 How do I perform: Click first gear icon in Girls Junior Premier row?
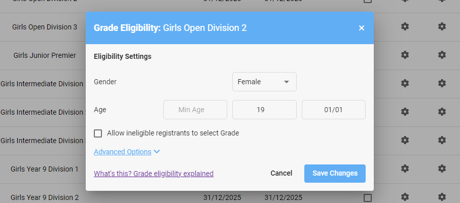point(405,55)
